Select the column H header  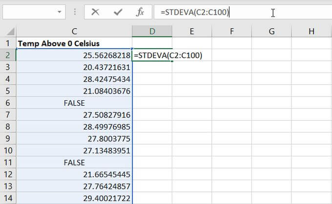click(311, 32)
